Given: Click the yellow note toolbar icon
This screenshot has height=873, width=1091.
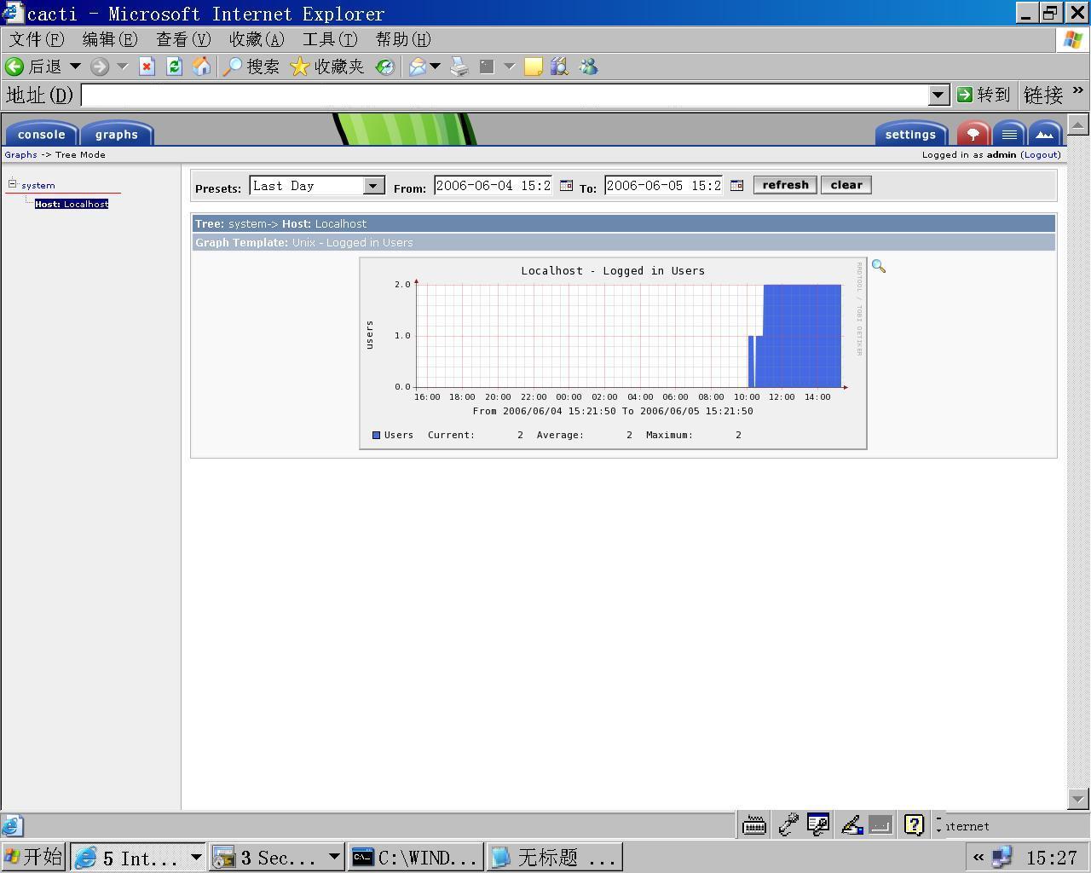Looking at the screenshot, I should pyautogui.click(x=533, y=66).
